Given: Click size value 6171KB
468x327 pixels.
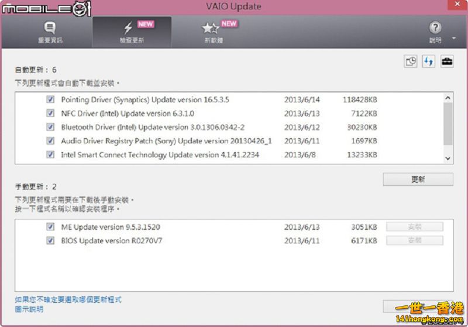Looking at the screenshot, I should (364, 241).
